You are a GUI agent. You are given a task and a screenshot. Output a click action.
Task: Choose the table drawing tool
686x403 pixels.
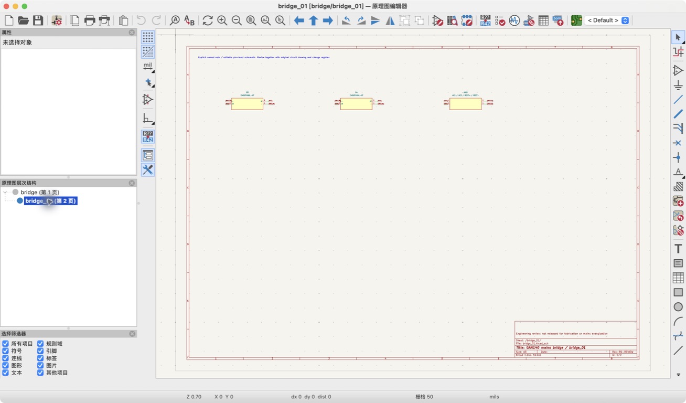tap(678, 278)
